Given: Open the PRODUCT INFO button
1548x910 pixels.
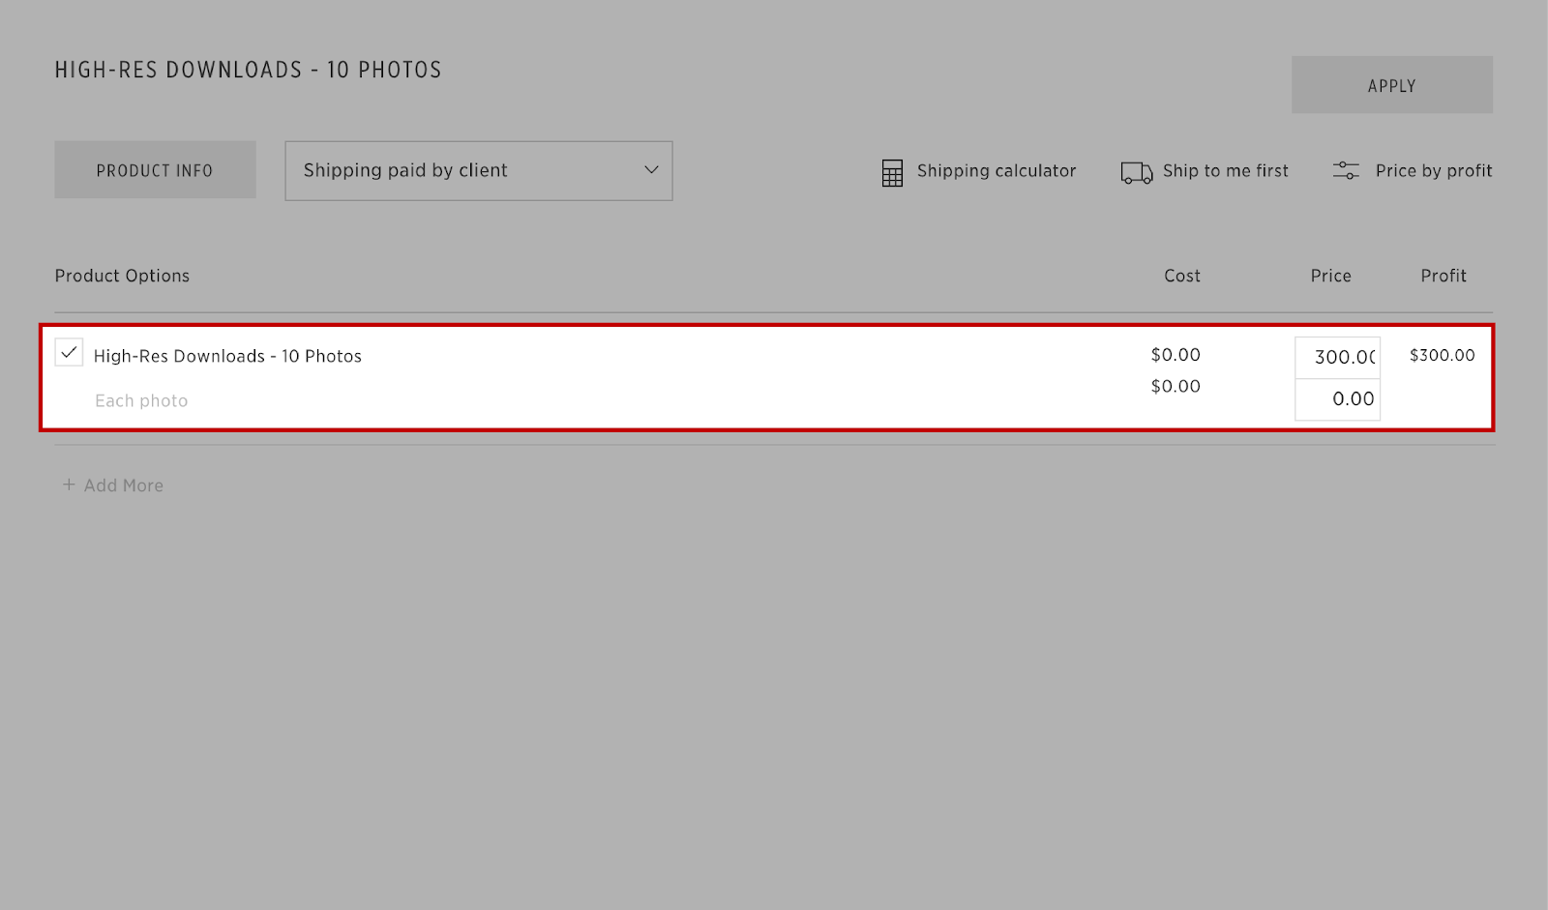Looking at the screenshot, I should (x=155, y=170).
